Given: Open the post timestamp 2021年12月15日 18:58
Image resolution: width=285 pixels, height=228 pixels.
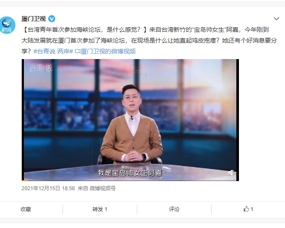Looking at the screenshot, I should [48, 188].
